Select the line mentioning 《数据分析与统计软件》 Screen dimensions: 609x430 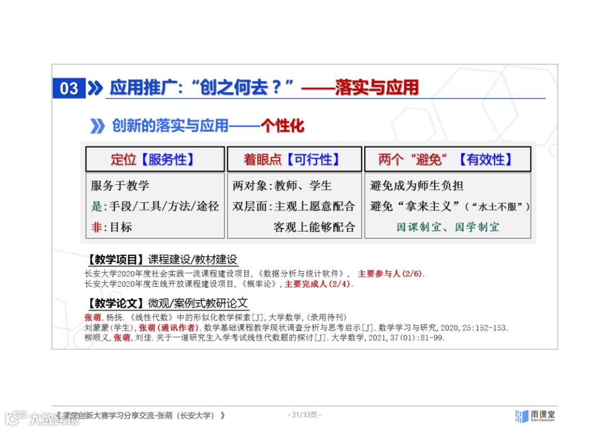254,273
